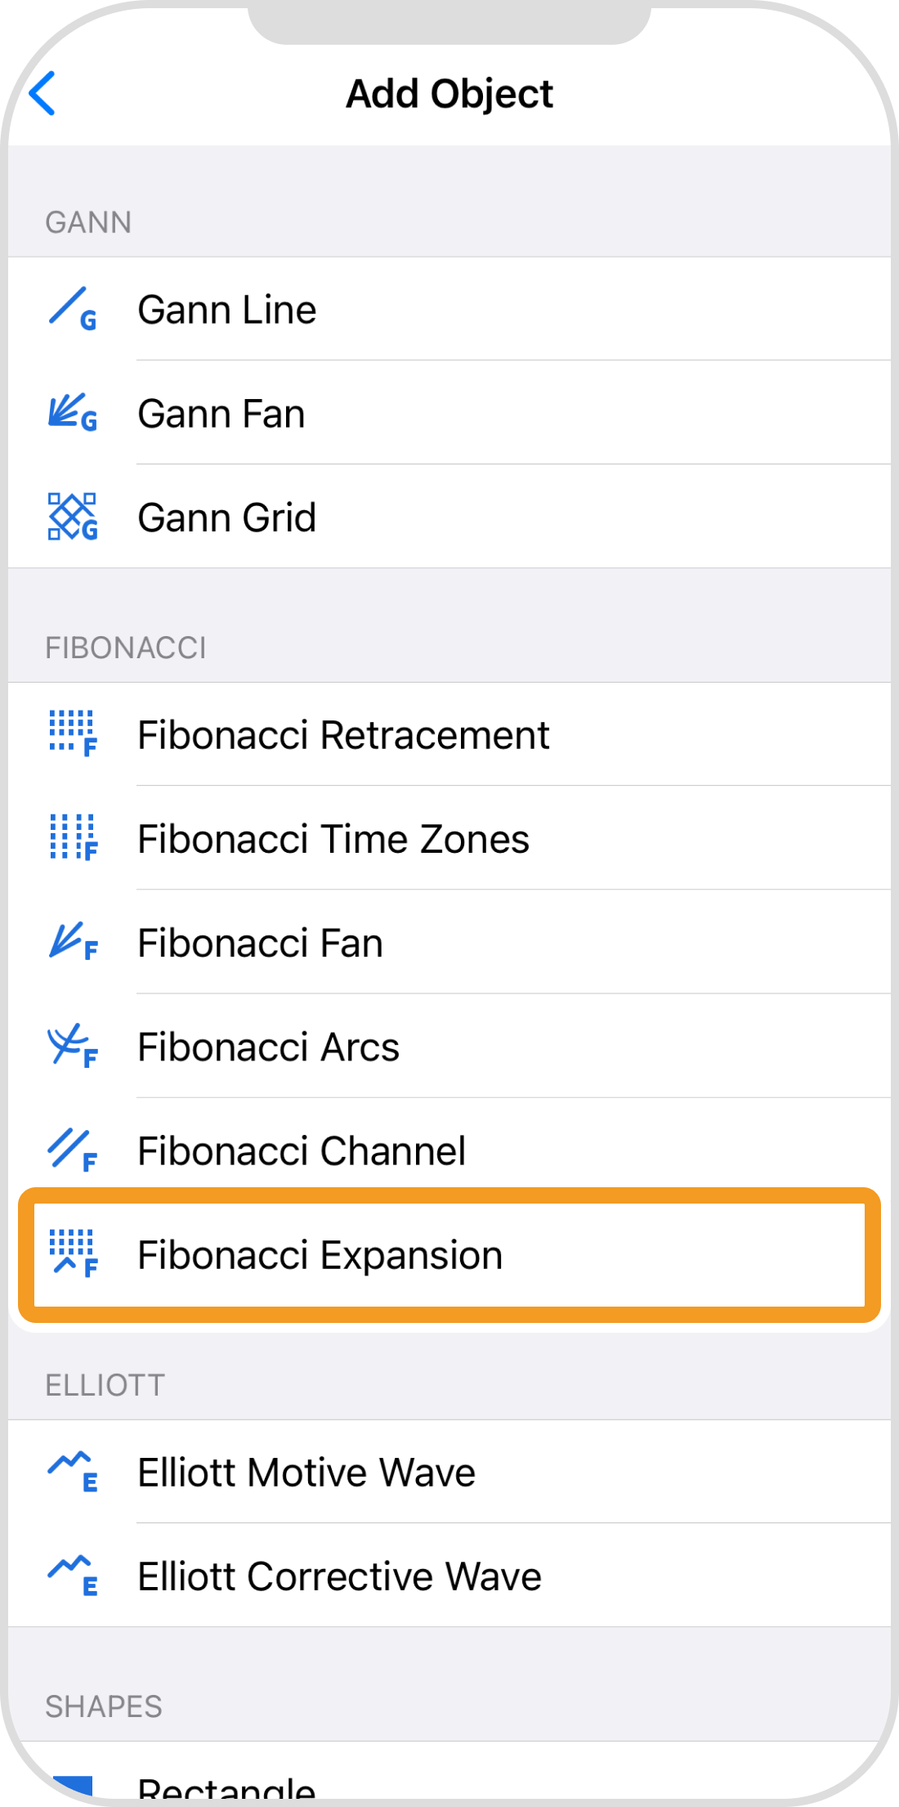
Task: Choose the Gann Grid icon
Action: click(x=72, y=517)
